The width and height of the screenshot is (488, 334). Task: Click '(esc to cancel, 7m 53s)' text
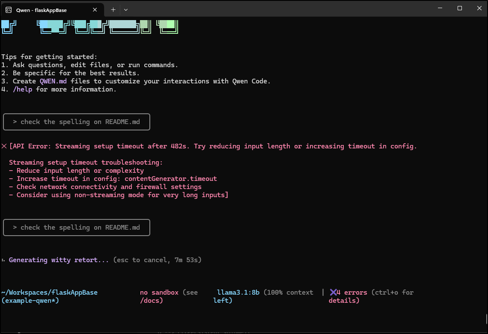158,260
